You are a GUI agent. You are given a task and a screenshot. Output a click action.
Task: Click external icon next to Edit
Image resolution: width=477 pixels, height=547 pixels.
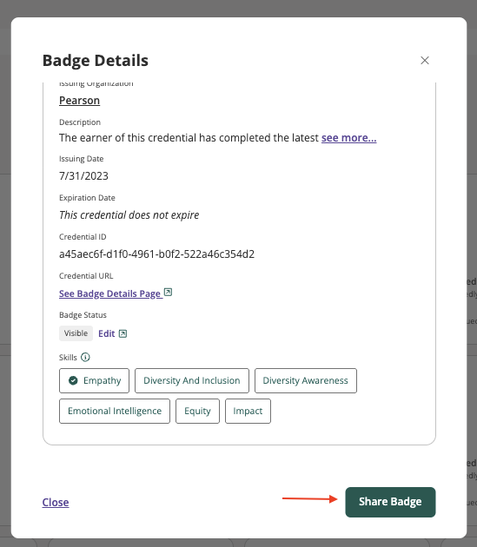coord(123,334)
